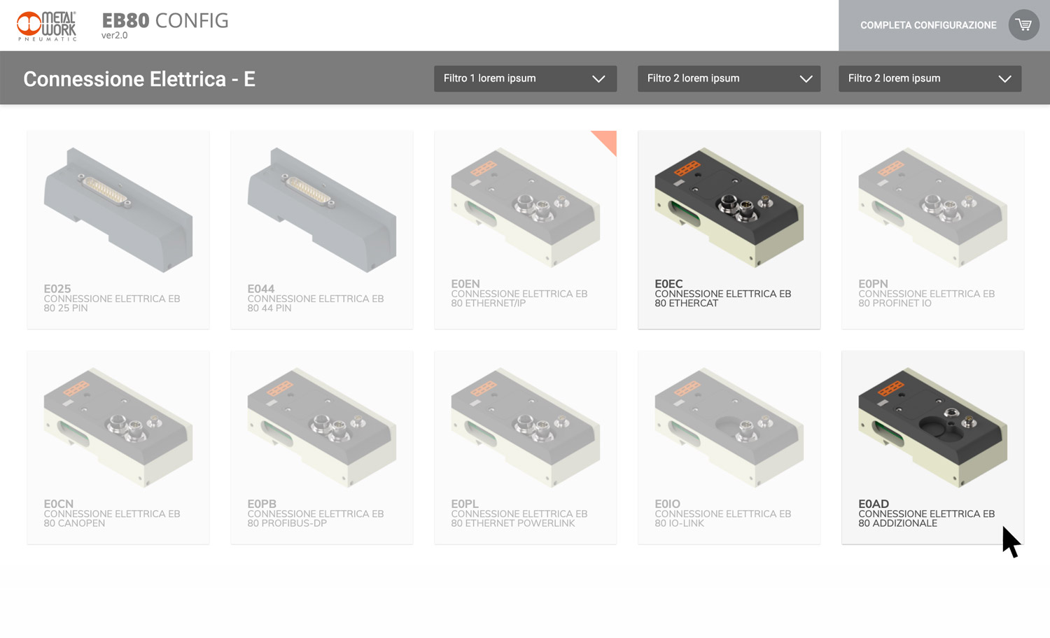Screen dimensions: 1050x638
Task: Pick the E0CN CANopen module image
Action: click(118, 427)
